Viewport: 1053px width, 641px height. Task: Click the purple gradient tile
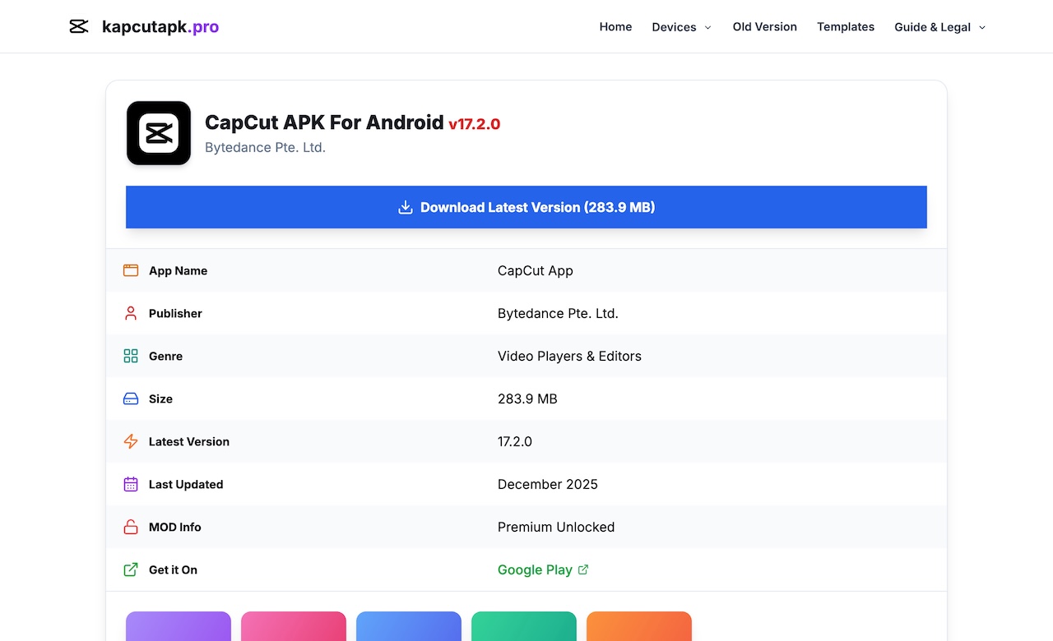179,626
